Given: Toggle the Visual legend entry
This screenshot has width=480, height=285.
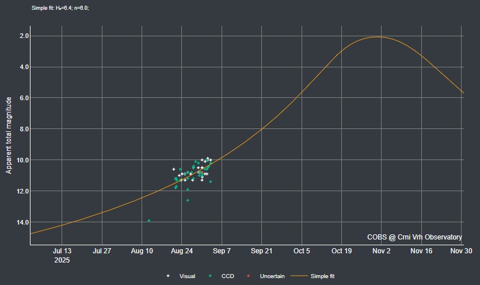Looking at the screenshot, I should click(181, 276).
